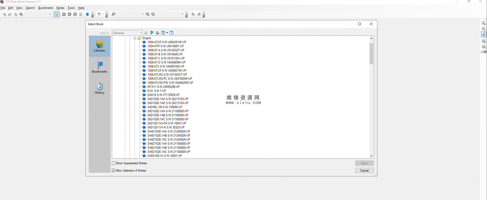Open the Search menu

[x=30, y=8]
